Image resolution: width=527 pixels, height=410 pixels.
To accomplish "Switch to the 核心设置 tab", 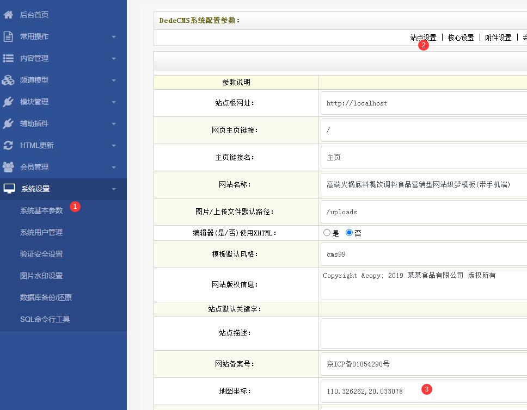I will [x=461, y=38].
